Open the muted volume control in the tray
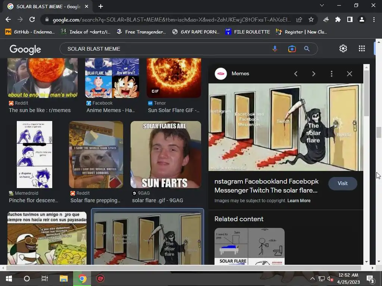Image resolution: width=382 pixels, height=286 pixels. (x=331, y=279)
